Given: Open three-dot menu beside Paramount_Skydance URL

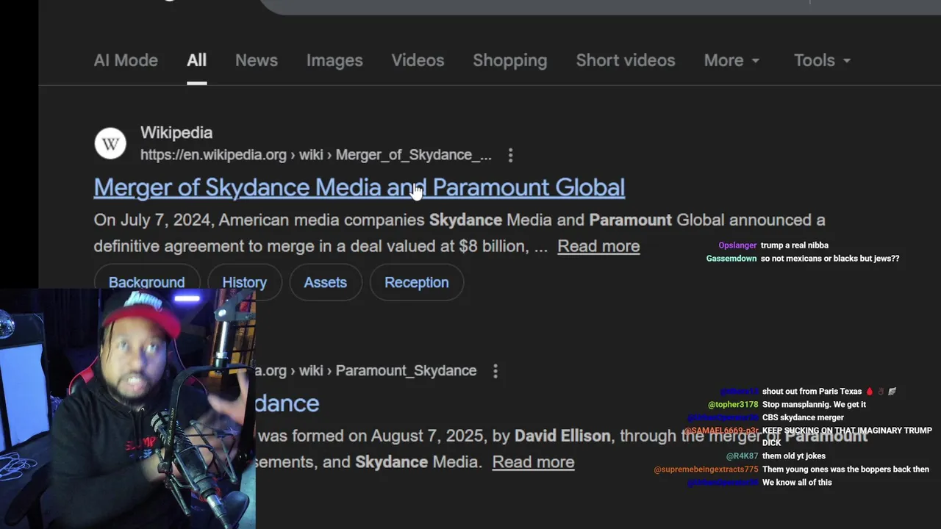Looking at the screenshot, I should [x=495, y=371].
